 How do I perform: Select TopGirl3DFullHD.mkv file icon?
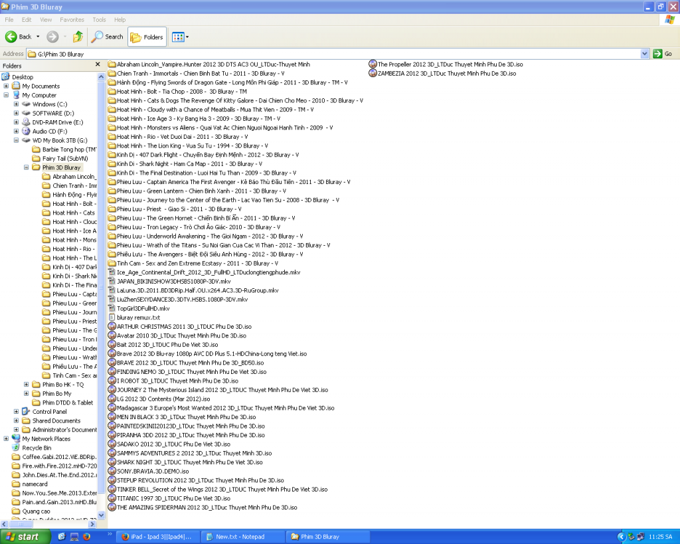coord(112,308)
